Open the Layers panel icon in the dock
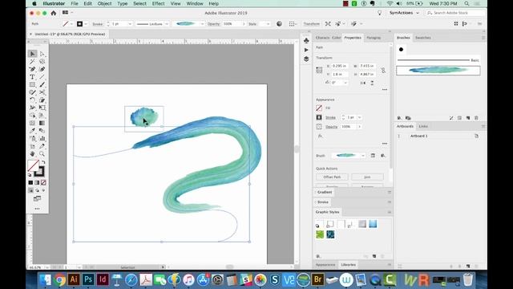The image size is (513, 289). (306, 59)
